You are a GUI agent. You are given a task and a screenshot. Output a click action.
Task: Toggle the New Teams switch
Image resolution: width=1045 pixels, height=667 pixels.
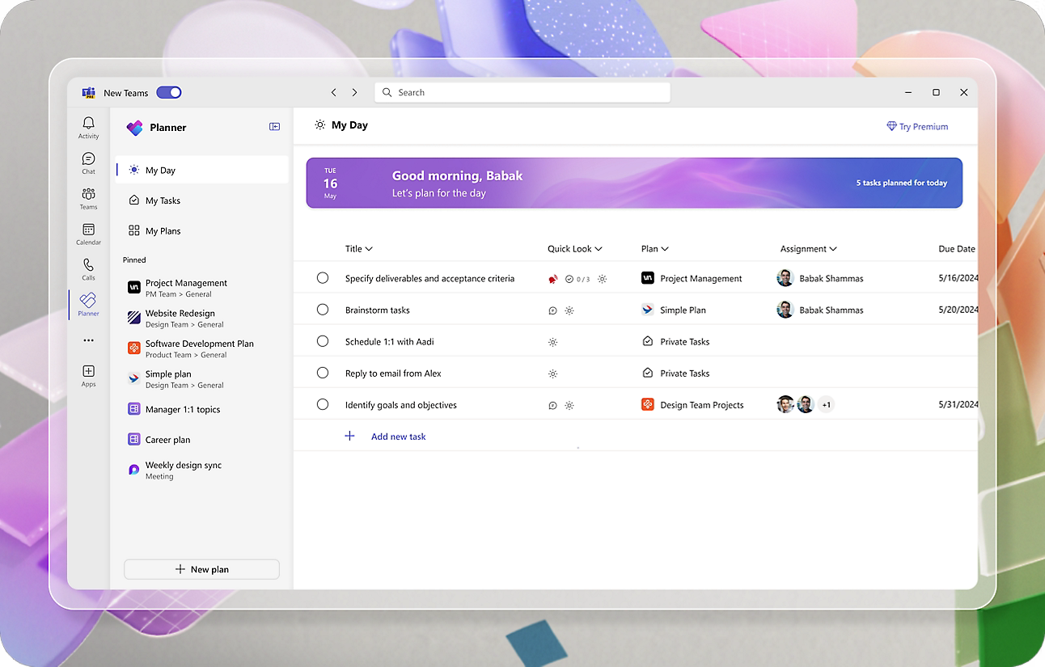click(168, 92)
